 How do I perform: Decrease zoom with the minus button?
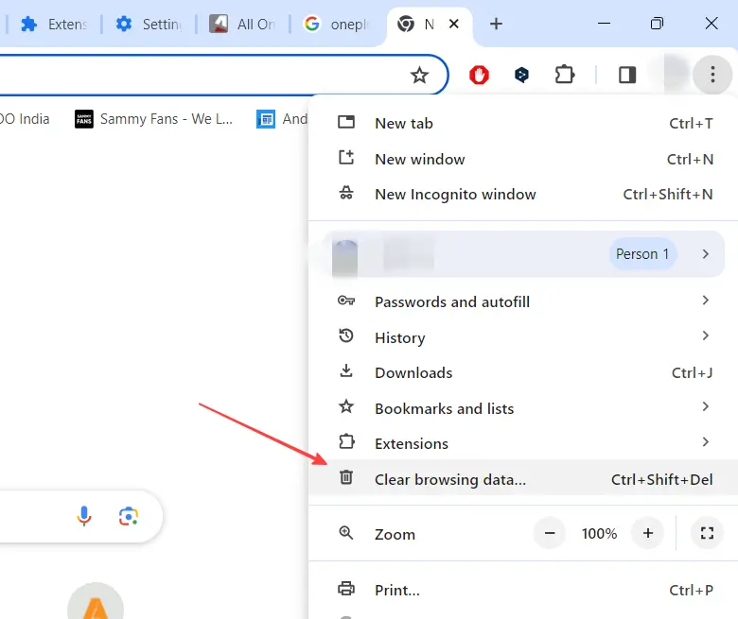[x=550, y=534]
